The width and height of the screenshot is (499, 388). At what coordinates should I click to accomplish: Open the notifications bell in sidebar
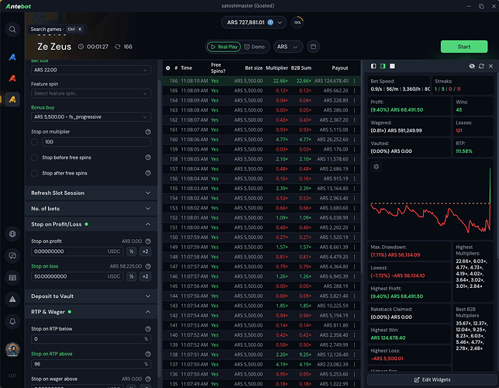(x=12, y=320)
